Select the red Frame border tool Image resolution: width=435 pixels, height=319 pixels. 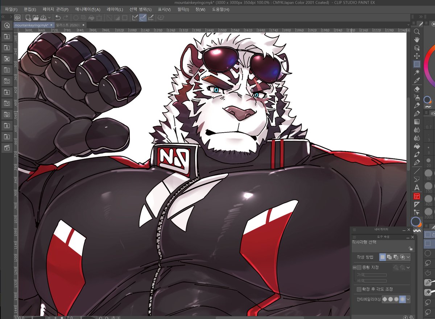417,196
